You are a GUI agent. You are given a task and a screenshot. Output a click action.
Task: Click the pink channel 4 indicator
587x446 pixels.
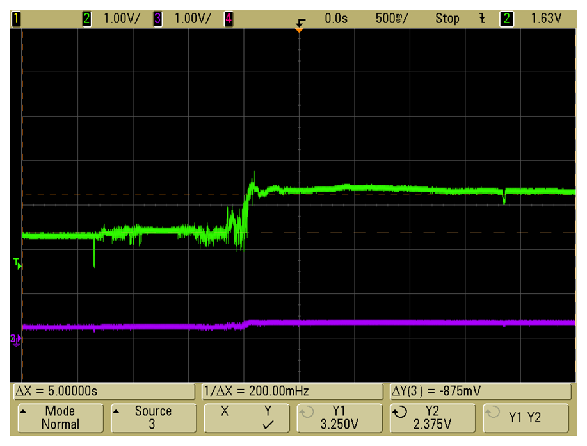coord(229,19)
